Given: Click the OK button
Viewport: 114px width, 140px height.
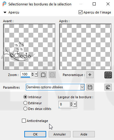Looking at the screenshot, I should [x=35, y=134].
